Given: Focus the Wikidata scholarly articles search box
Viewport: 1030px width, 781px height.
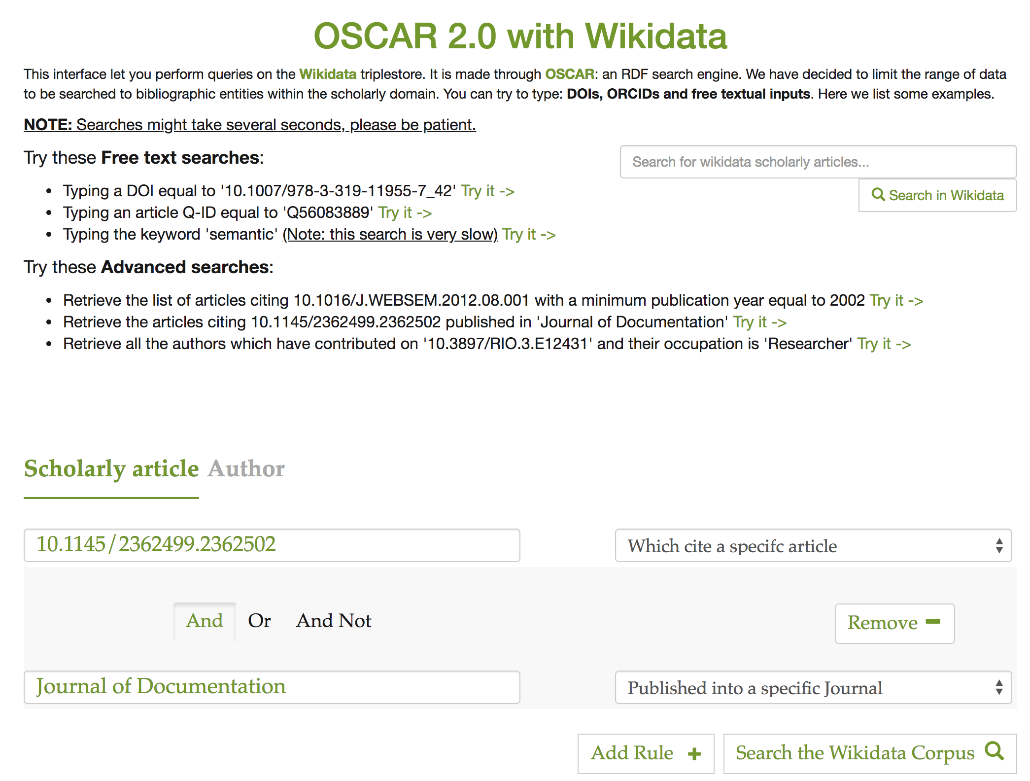Looking at the screenshot, I should [x=818, y=162].
